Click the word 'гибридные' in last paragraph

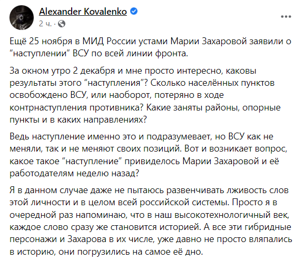point(268,227)
